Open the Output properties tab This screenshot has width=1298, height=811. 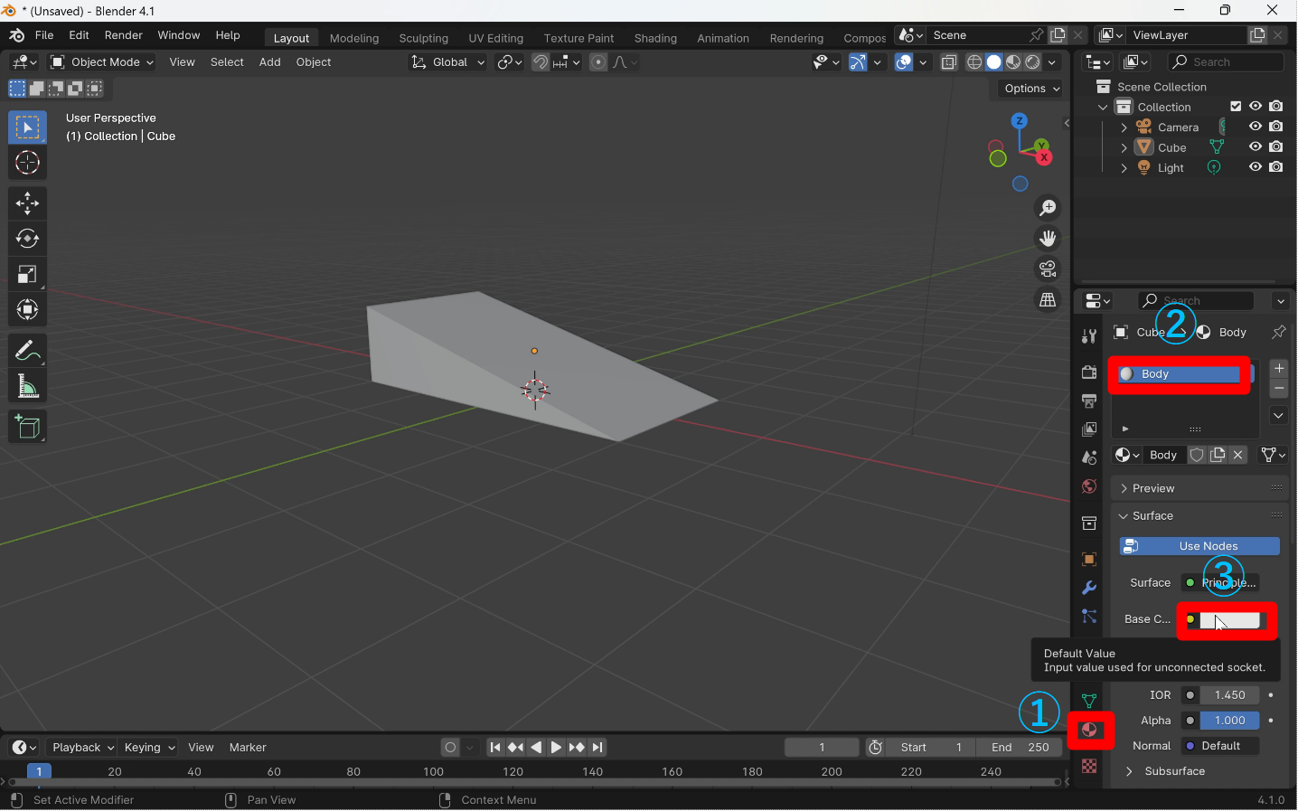[1089, 401]
